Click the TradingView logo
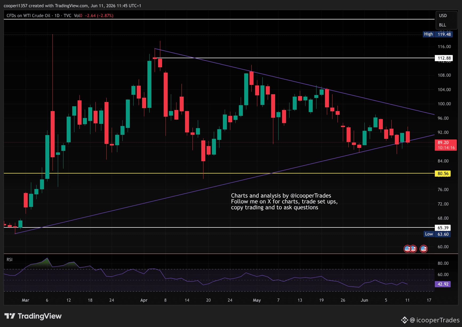Image resolution: width=462 pixels, height=327 pixels. (x=33, y=316)
